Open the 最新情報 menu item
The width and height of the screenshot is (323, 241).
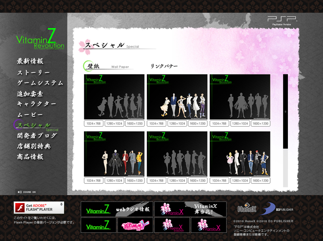pos(30,61)
